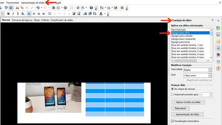Image resolution: width=222 pixels, height=125 pixels.
Task: Select 'Ao clique do mouse' radio option
Action: 172,89
